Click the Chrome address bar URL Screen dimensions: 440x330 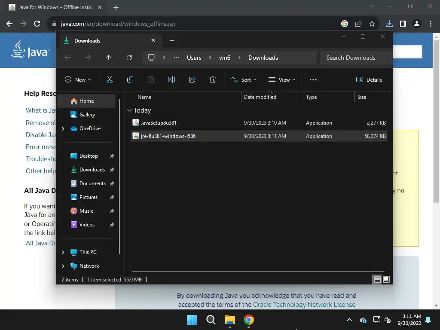[118, 24]
